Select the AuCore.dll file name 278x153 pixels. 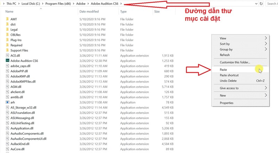[x=18, y=149]
